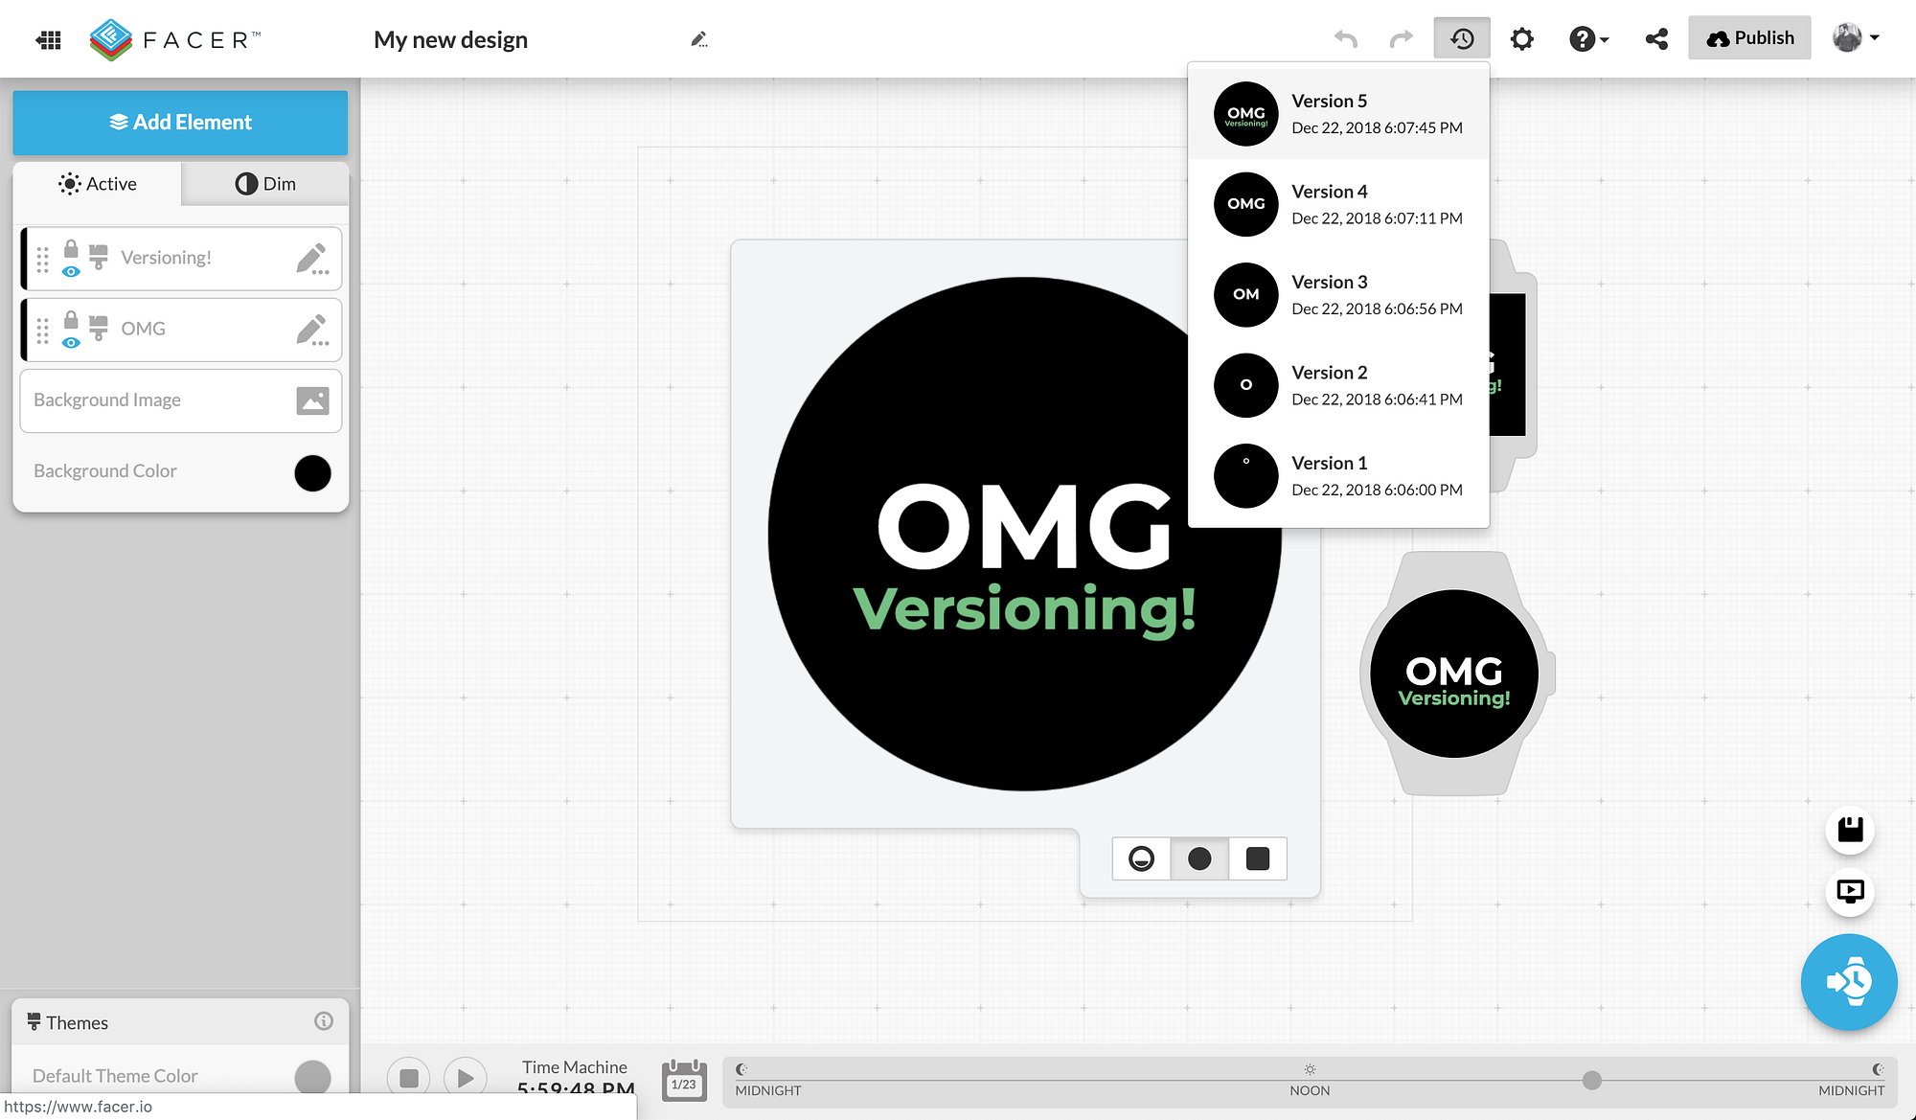The height and width of the screenshot is (1120, 1916).
Task: Click the Publish button
Action: (1749, 38)
